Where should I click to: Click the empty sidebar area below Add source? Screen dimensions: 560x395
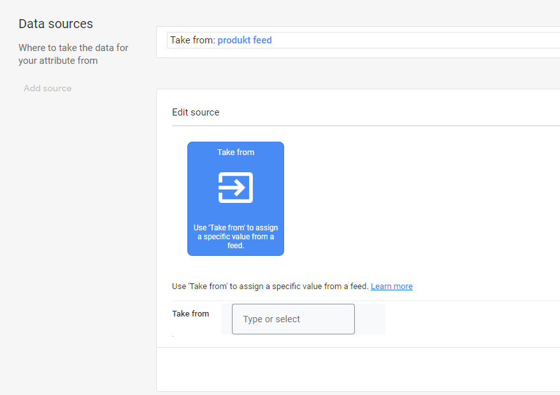[70, 242]
